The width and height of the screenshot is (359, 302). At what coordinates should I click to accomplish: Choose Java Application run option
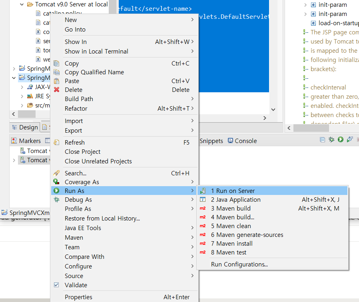pyautogui.click(x=272, y=199)
